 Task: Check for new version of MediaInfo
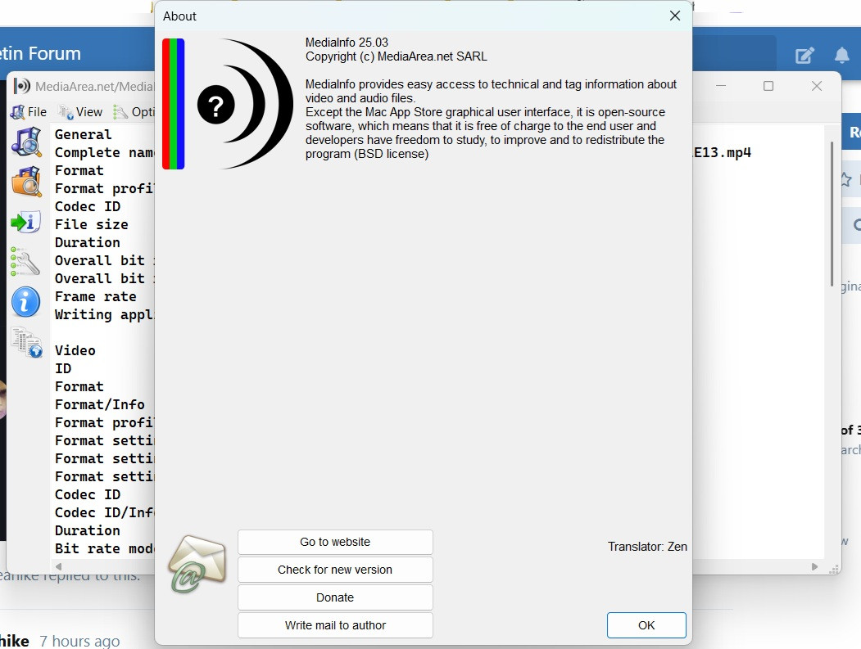tap(335, 570)
